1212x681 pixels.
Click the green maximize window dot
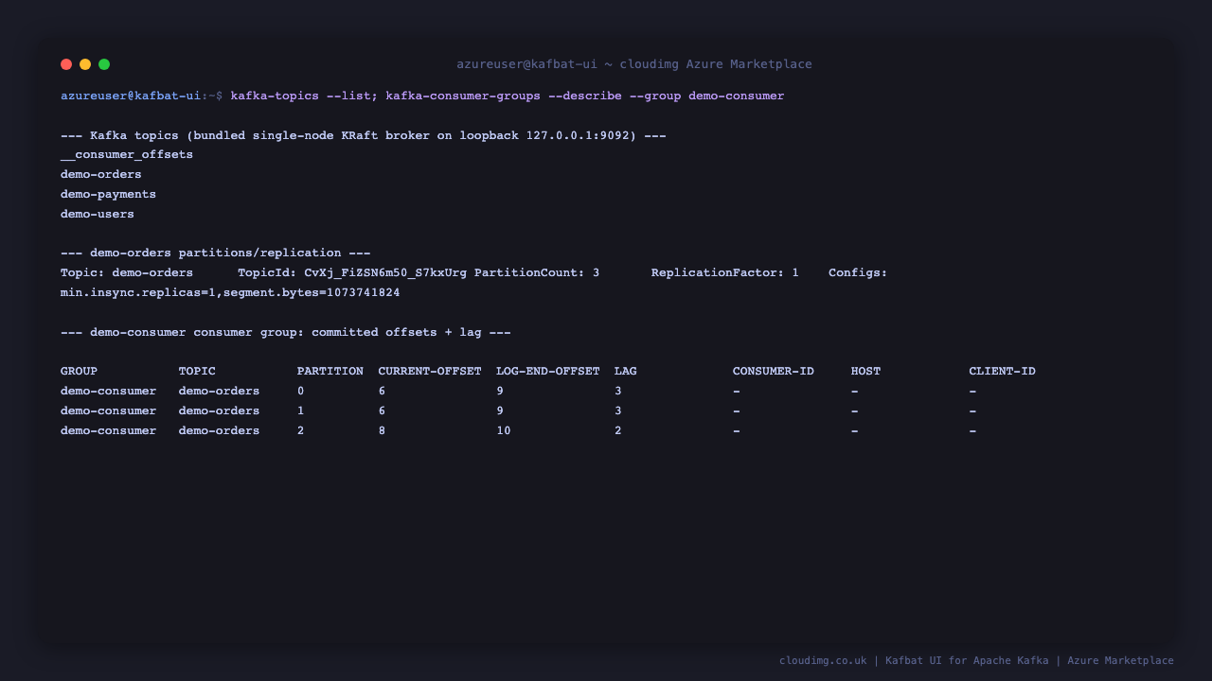pos(104,64)
